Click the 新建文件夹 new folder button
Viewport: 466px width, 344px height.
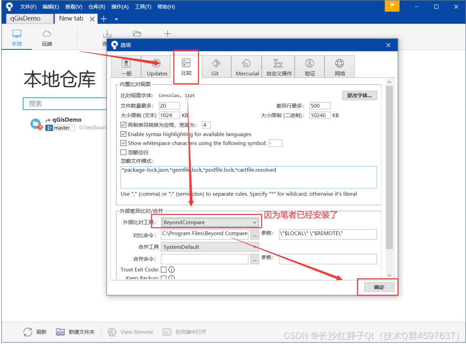coord(75,332)
